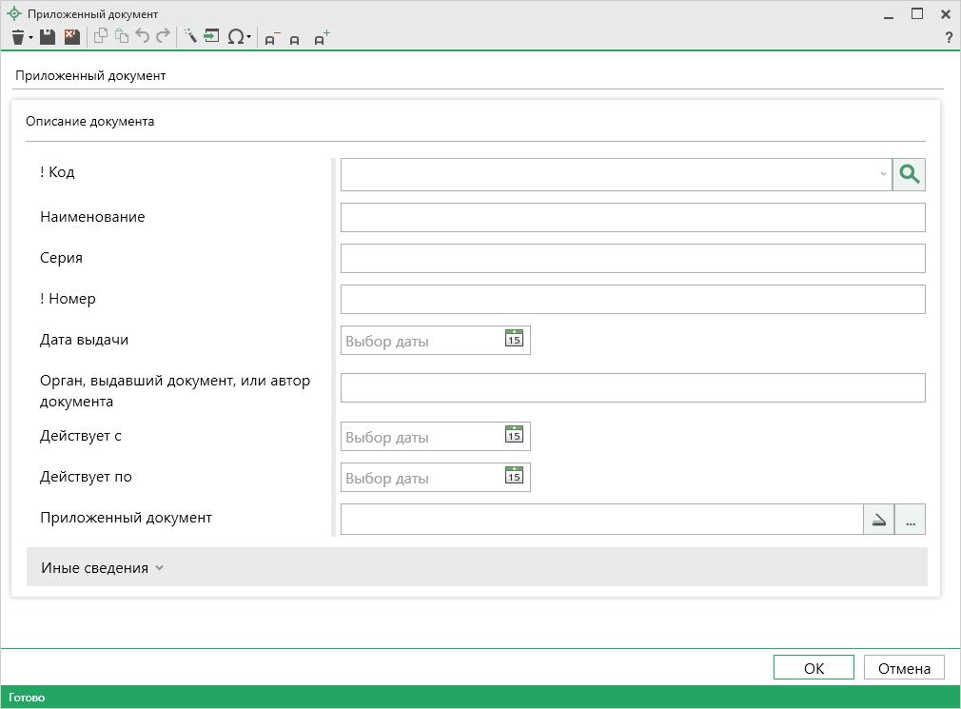Open the clear-options arrow next to trash icon

coord(31,38)
